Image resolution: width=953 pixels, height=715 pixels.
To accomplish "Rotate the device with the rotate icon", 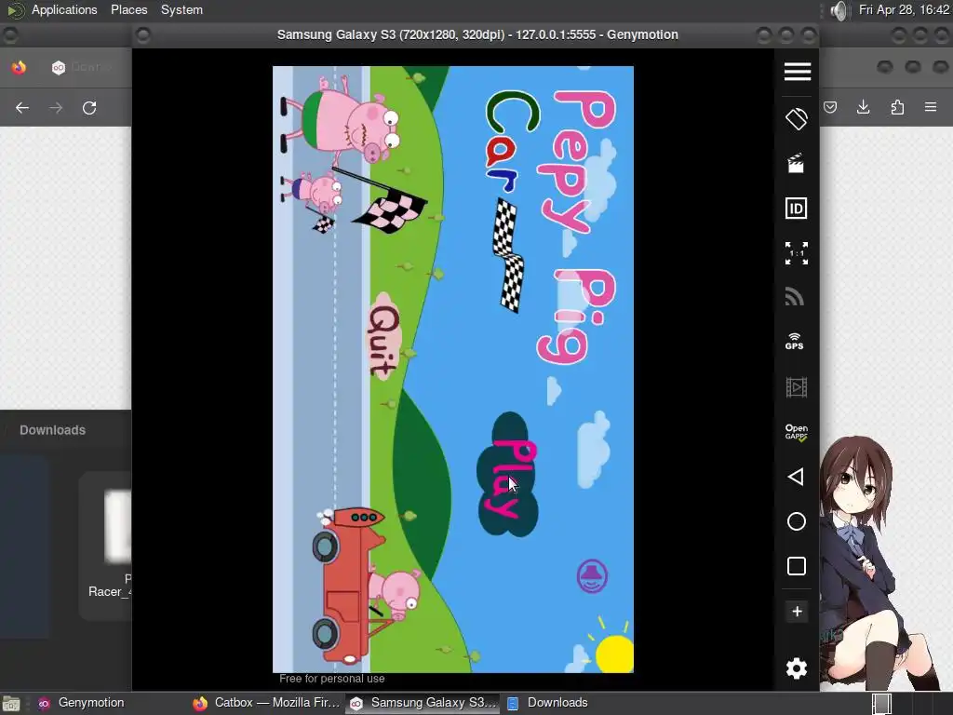I will point(797,118).
